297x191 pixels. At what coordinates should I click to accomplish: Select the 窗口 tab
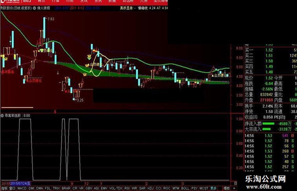[x=12, y=188]
